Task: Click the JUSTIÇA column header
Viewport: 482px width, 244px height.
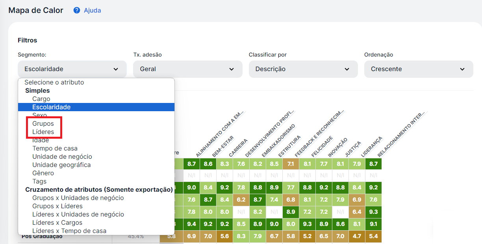Action: 352,149
